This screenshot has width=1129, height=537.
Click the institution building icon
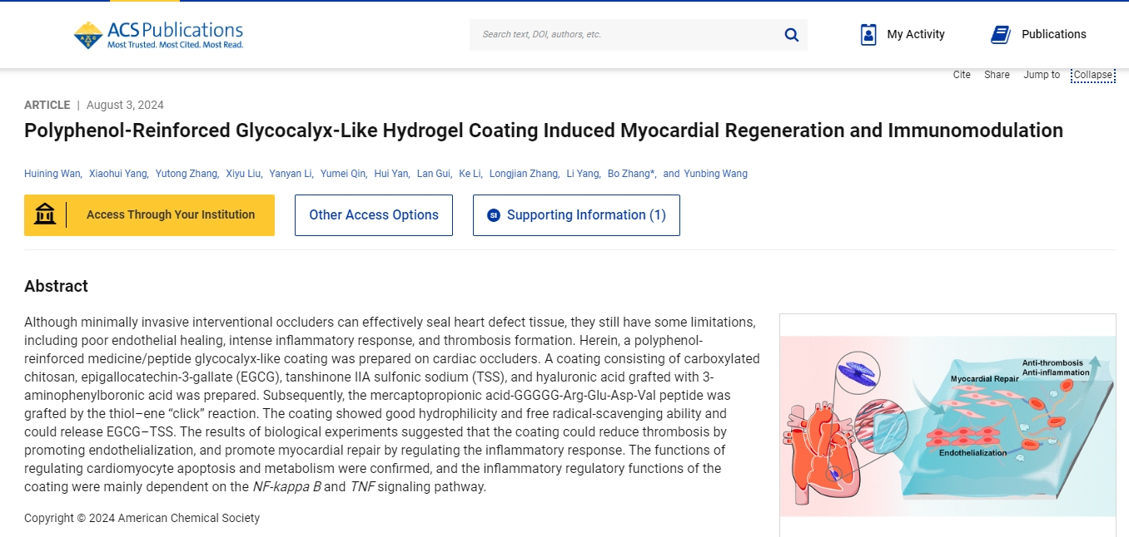pyautogui.click(x=45, y=214)
